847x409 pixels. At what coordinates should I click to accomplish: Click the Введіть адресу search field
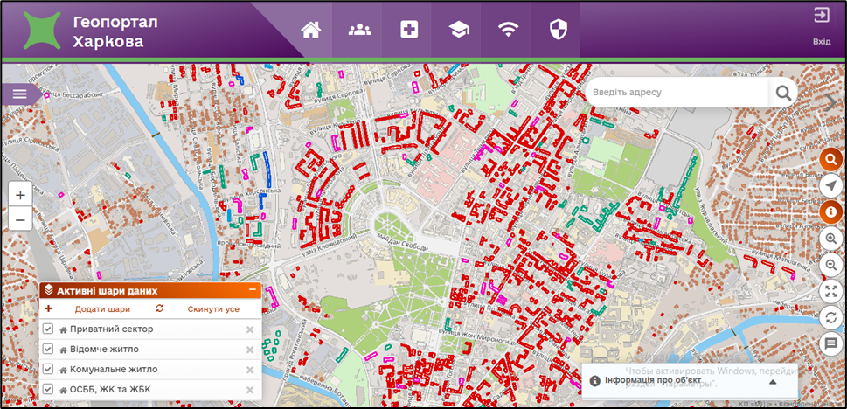point(677,93)
